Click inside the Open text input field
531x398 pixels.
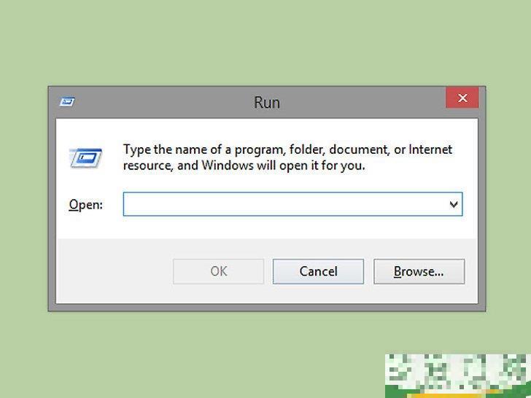click(292, 204)
